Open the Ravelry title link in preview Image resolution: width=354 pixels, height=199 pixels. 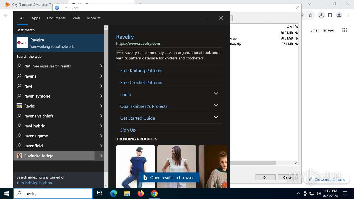(125, 37)
